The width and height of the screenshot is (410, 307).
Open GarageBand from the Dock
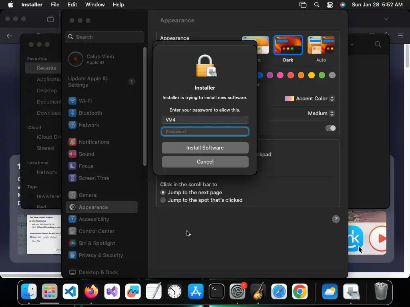click(258, 291)
